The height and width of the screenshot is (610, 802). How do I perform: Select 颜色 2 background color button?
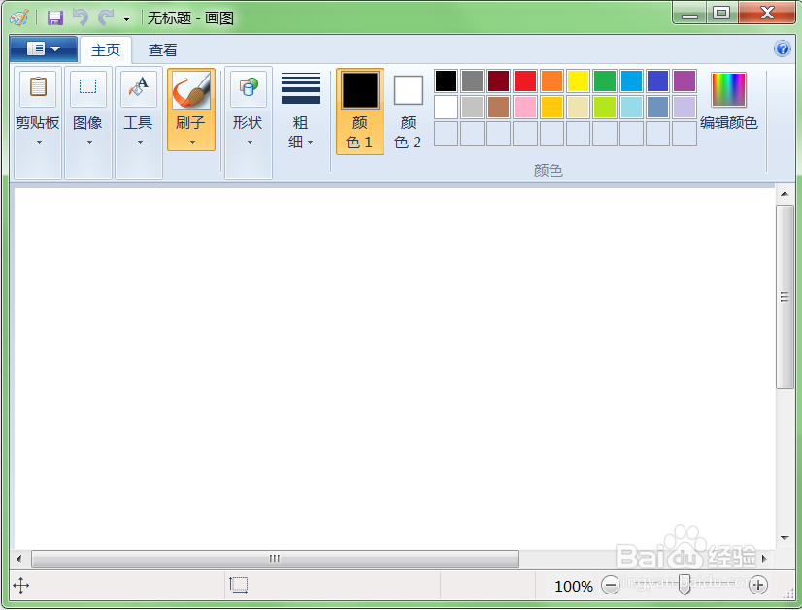point(408,112)
